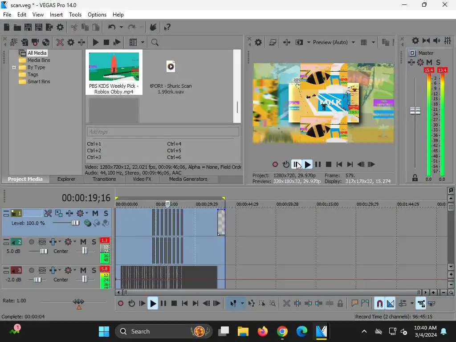Insert a region on the timeline
The height and width of the screenshot is (342, 456).
pos(365,304)
